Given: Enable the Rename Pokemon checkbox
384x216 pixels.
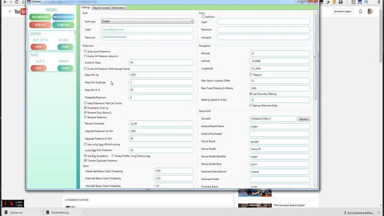Looking at the screenshot, I should 85,117.
